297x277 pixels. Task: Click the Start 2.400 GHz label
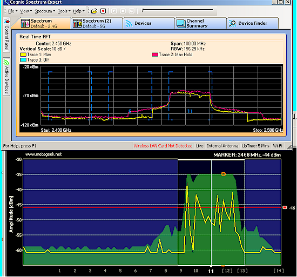(56, 130)
